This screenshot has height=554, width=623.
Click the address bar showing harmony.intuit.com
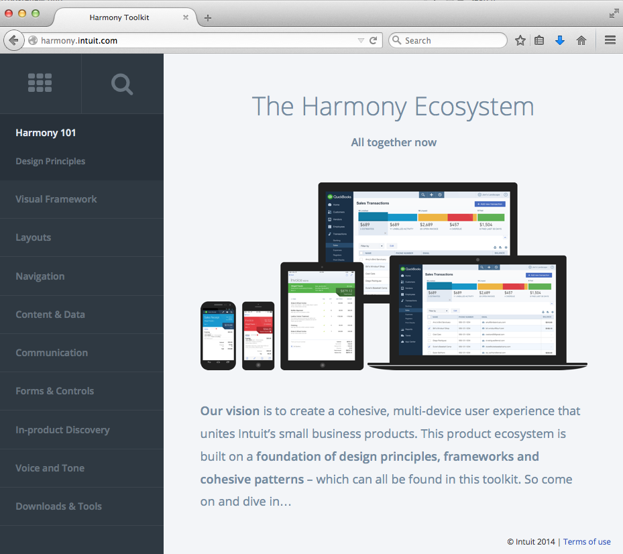click(x=199, y=40)
